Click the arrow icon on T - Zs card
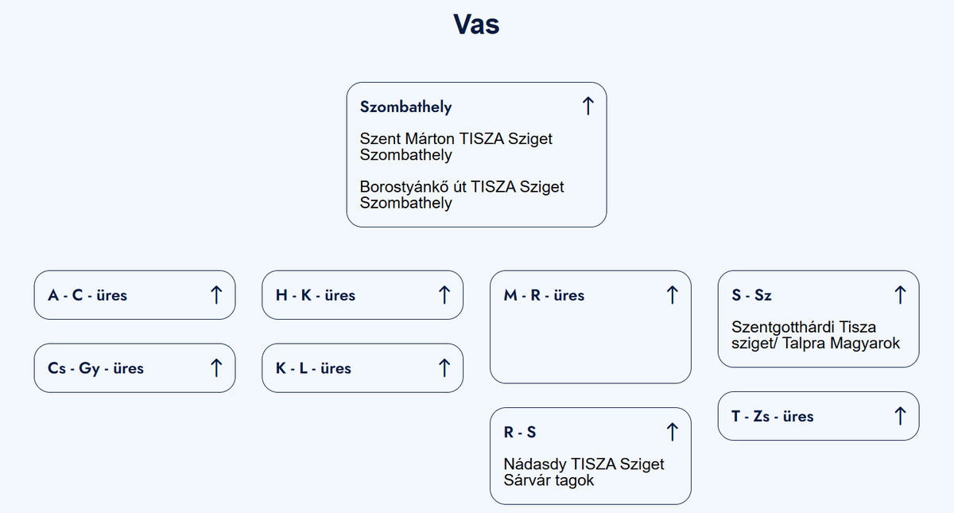Screen dimensions: 954x513 (900, 416)
